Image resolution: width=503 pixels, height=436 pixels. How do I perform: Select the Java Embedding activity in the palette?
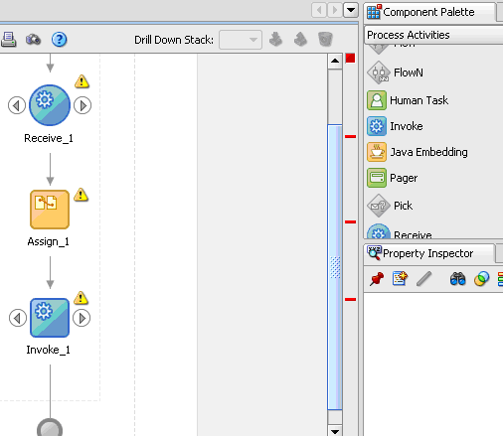(x=418, y=152)
